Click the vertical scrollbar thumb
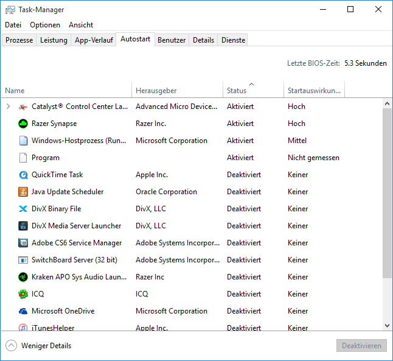The width and height of the screenshot is (393, 361). coord(387,193)
